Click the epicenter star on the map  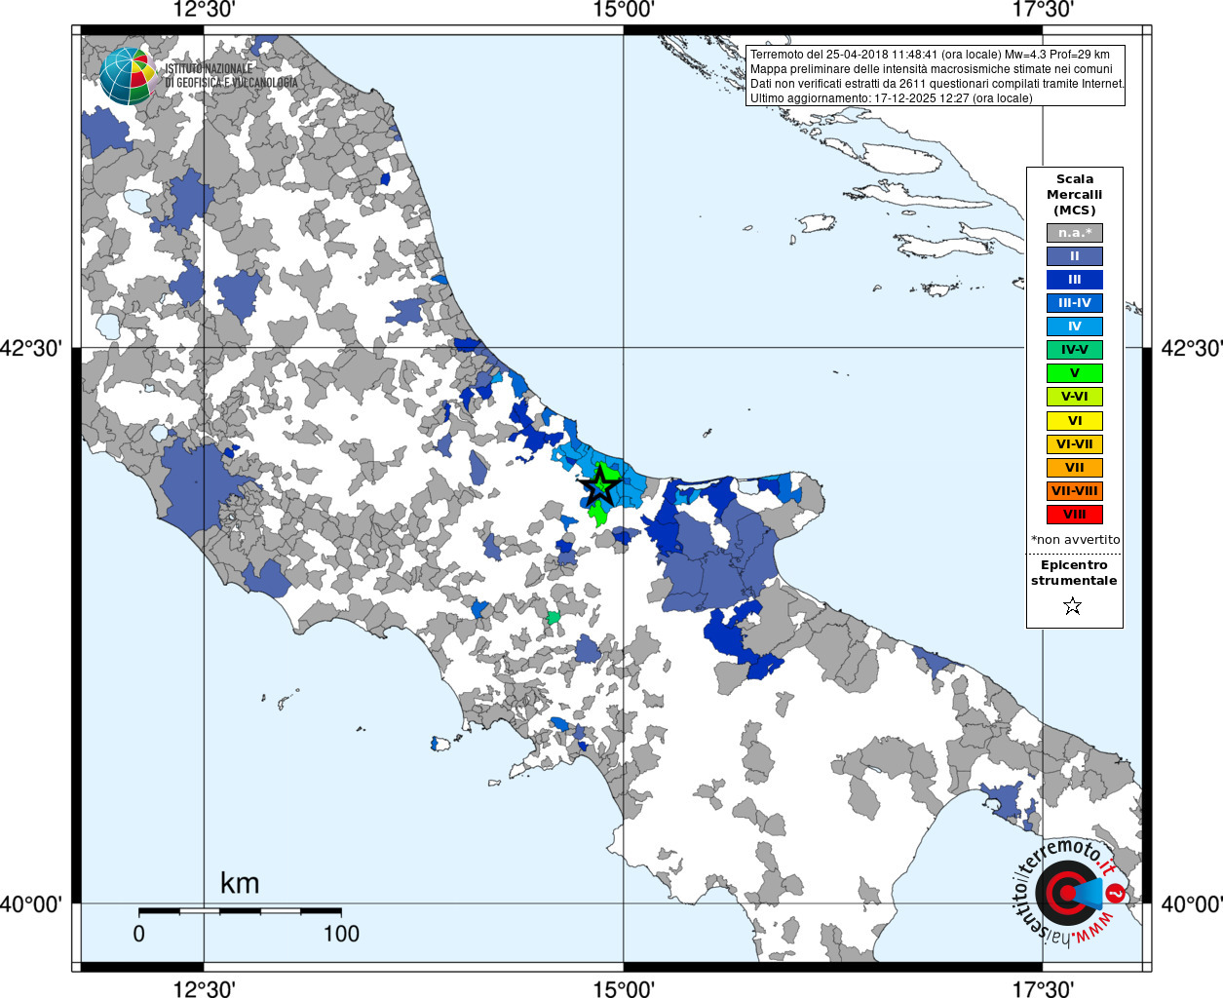(x=600, y=484)
